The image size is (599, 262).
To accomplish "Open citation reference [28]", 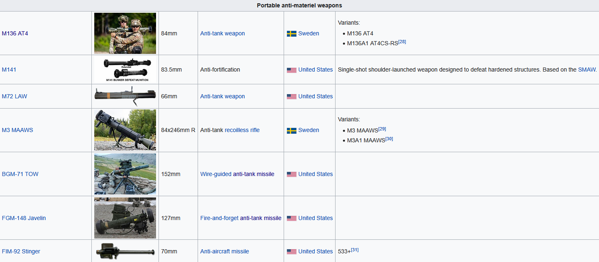I will pos(402,42).
